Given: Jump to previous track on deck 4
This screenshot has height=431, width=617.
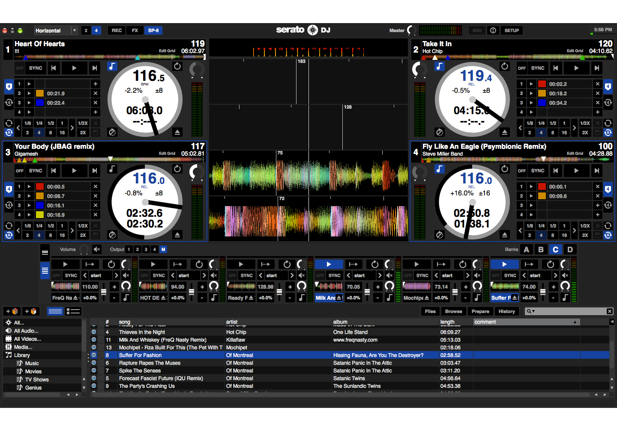Looking at the screenshot, I should (x=556, y=171).
